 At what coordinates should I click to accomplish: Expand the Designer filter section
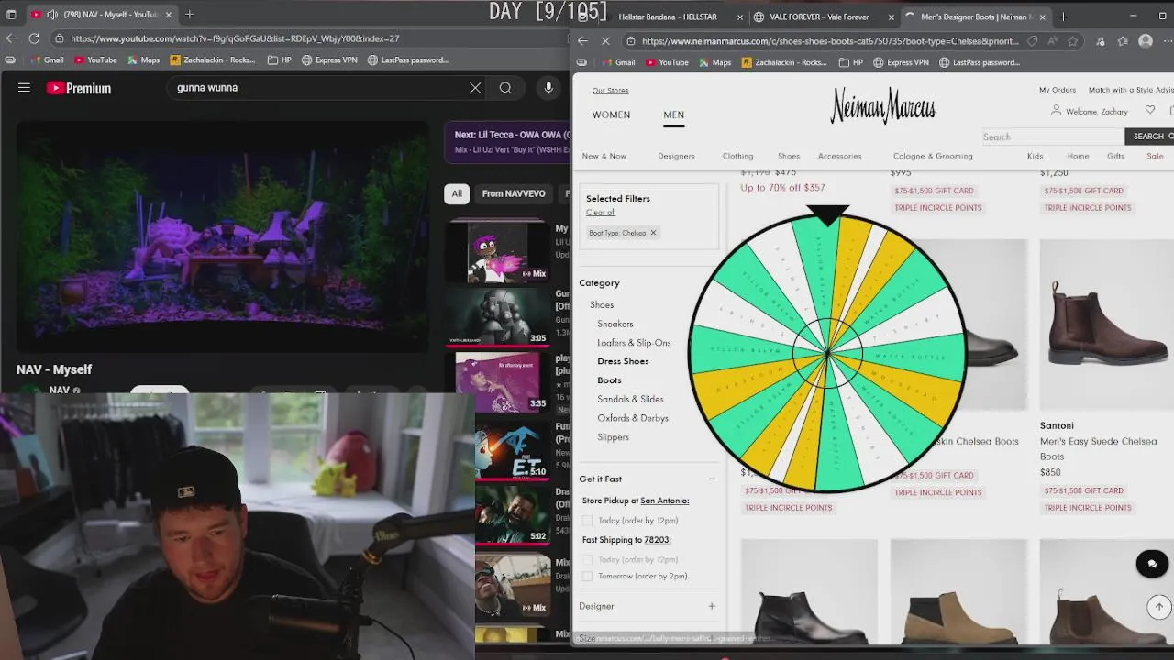(x=712, y=606)
